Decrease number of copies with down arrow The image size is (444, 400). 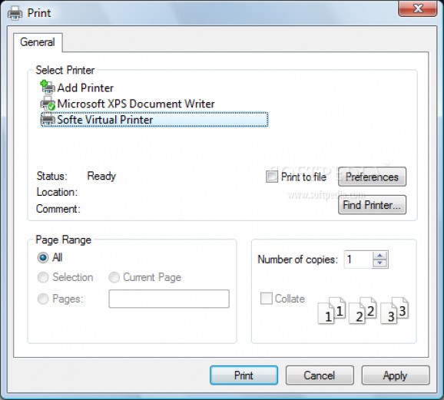[379, 263]
